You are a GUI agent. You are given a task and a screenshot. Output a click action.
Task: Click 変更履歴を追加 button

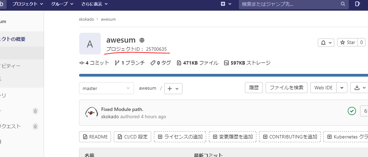pos(233,137)
